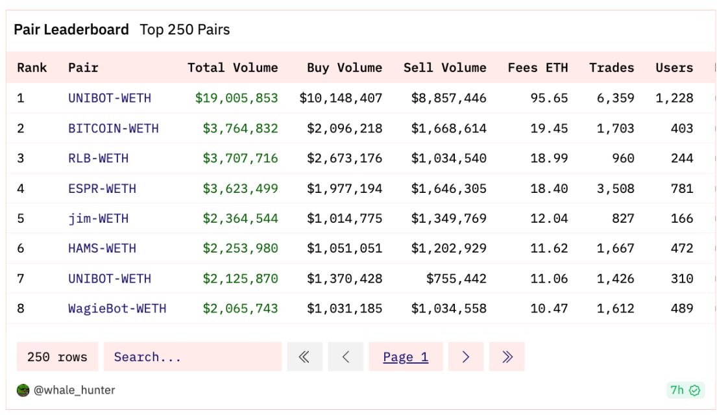Image resolution: width=717 pixels, height=415 pixels.
Task: Sort by the Trades column header
Action: click(x=611, y=68)
